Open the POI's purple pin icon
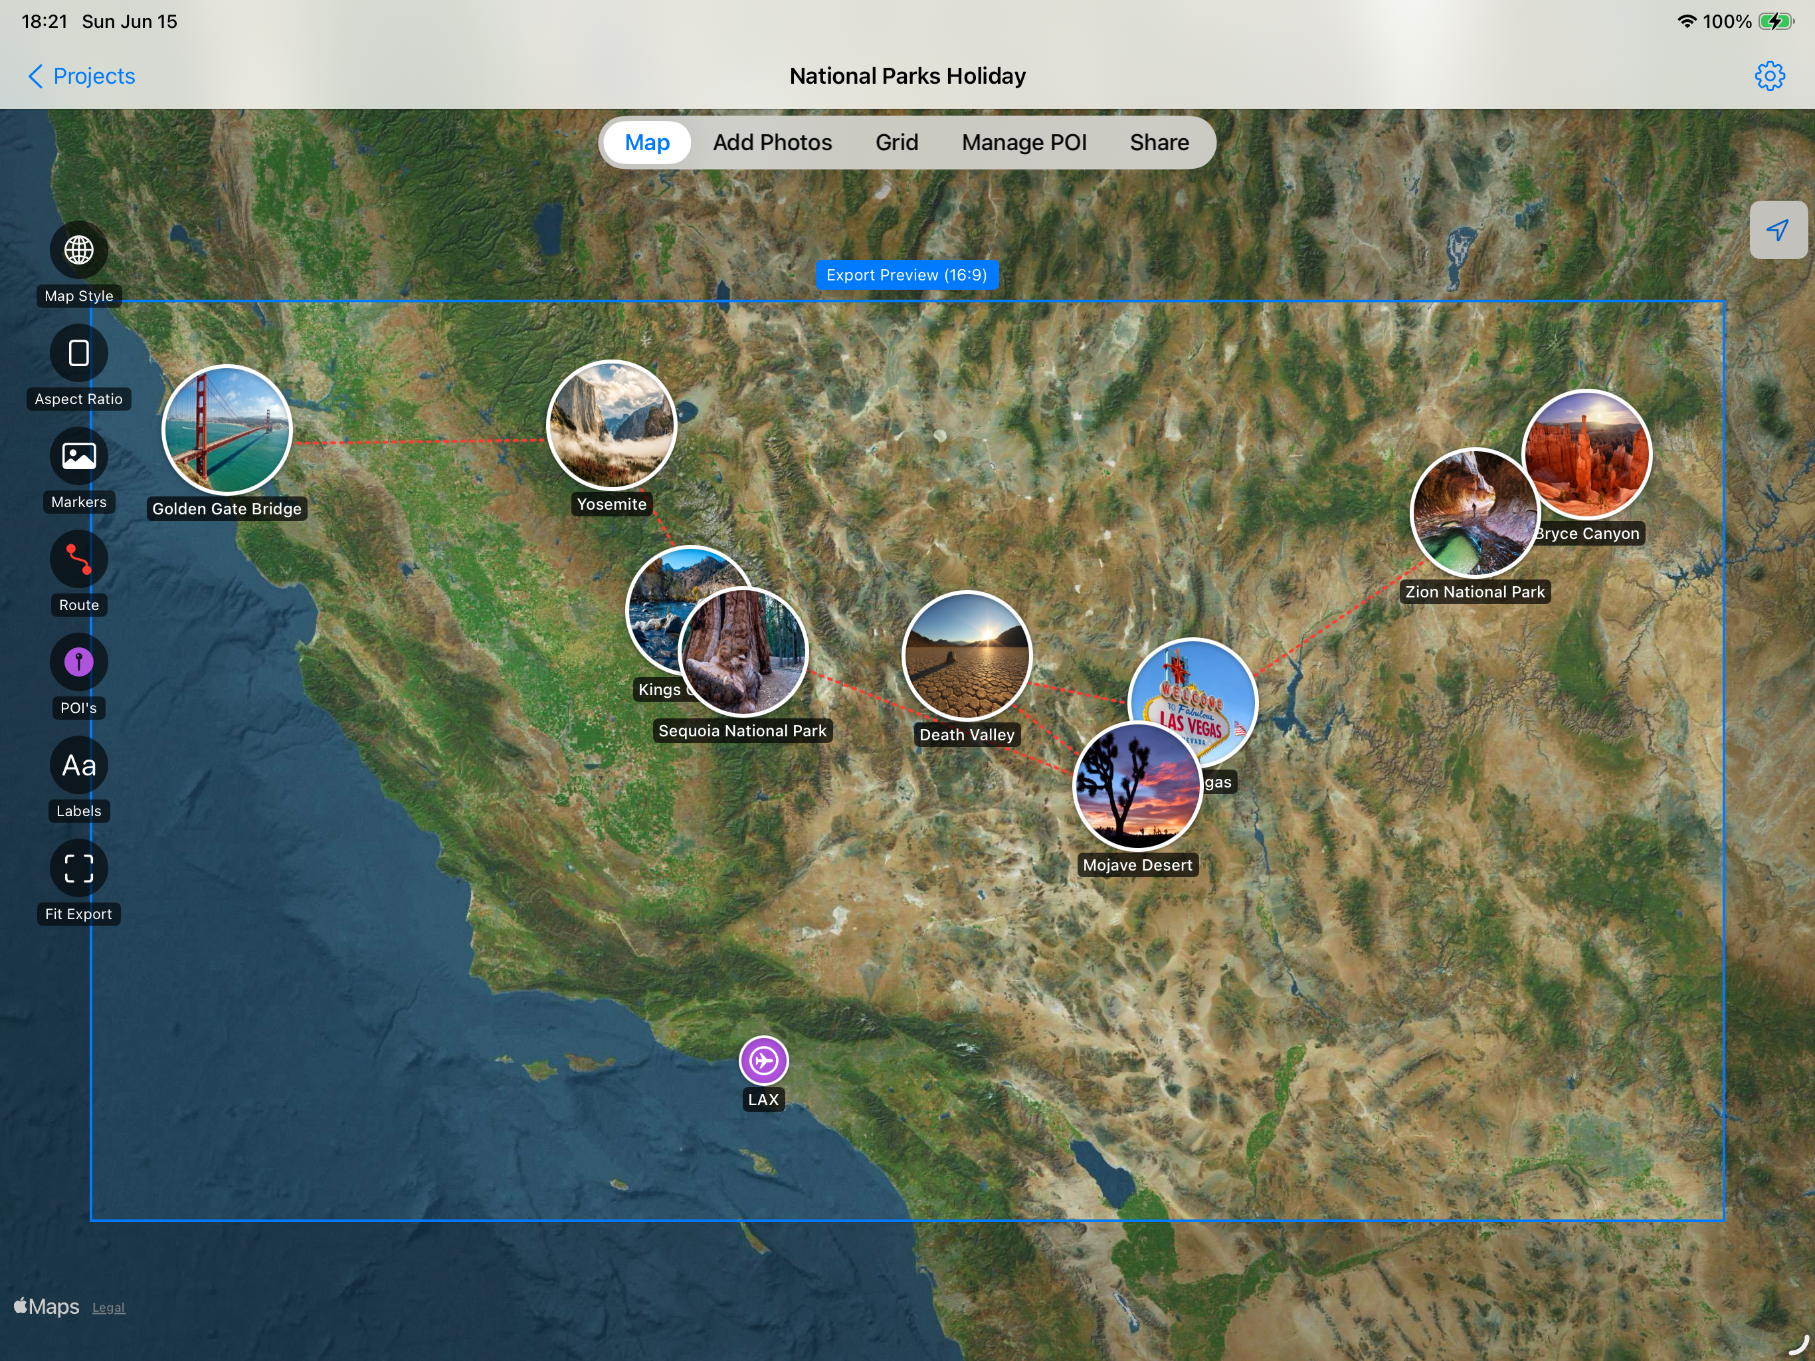1815x1361 pixels. [79, 662]
